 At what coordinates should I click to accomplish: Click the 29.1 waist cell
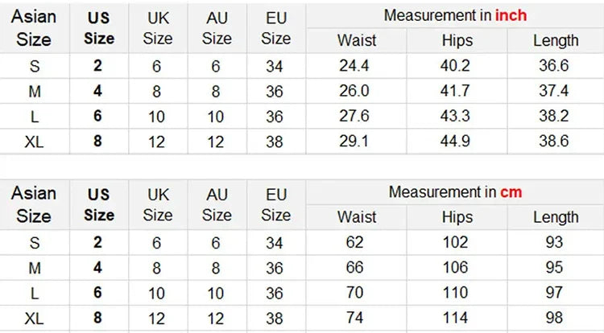(x=356, y=141)
